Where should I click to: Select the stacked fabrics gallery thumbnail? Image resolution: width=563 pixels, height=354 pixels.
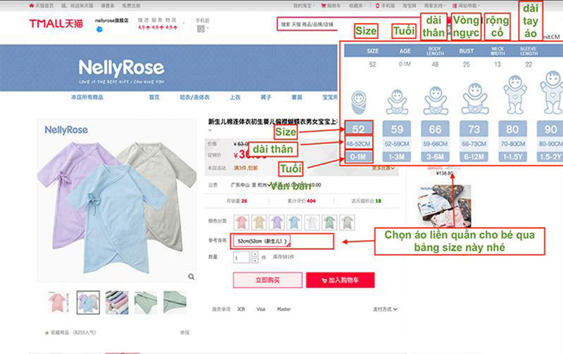coord(117,303)
